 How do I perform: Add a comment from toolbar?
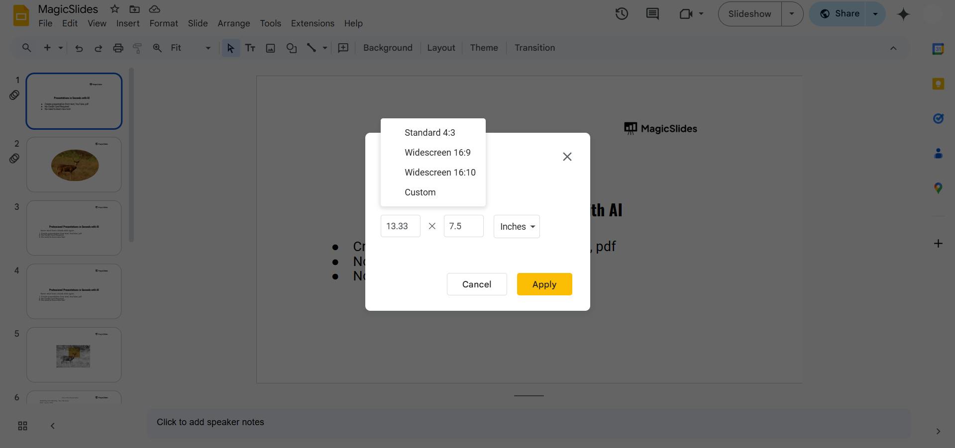click(x=343, y=48)
